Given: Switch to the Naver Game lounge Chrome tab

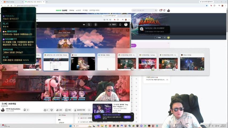Looking at the screenshot, I should [x=34, y=2].
